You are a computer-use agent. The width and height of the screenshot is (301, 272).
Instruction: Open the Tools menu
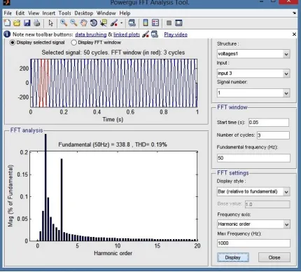pyautogui.click(x=64, y=13)
